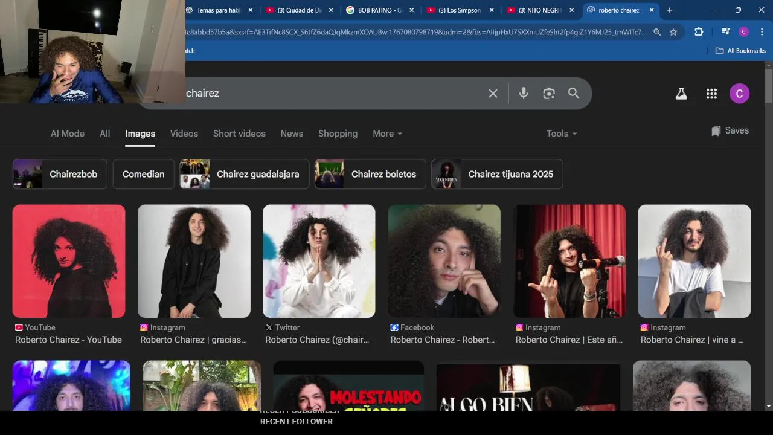Image resolution: width=773 pixels, height=435 pixels.
Task: Open Search Labs flask icon
Action: [x=681, y=94]
